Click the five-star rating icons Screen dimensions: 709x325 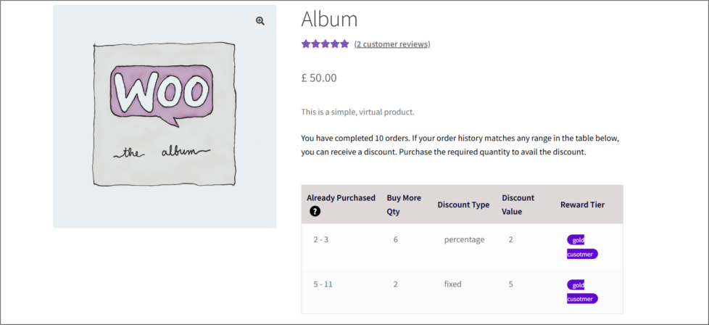click(x=325, y=44)
